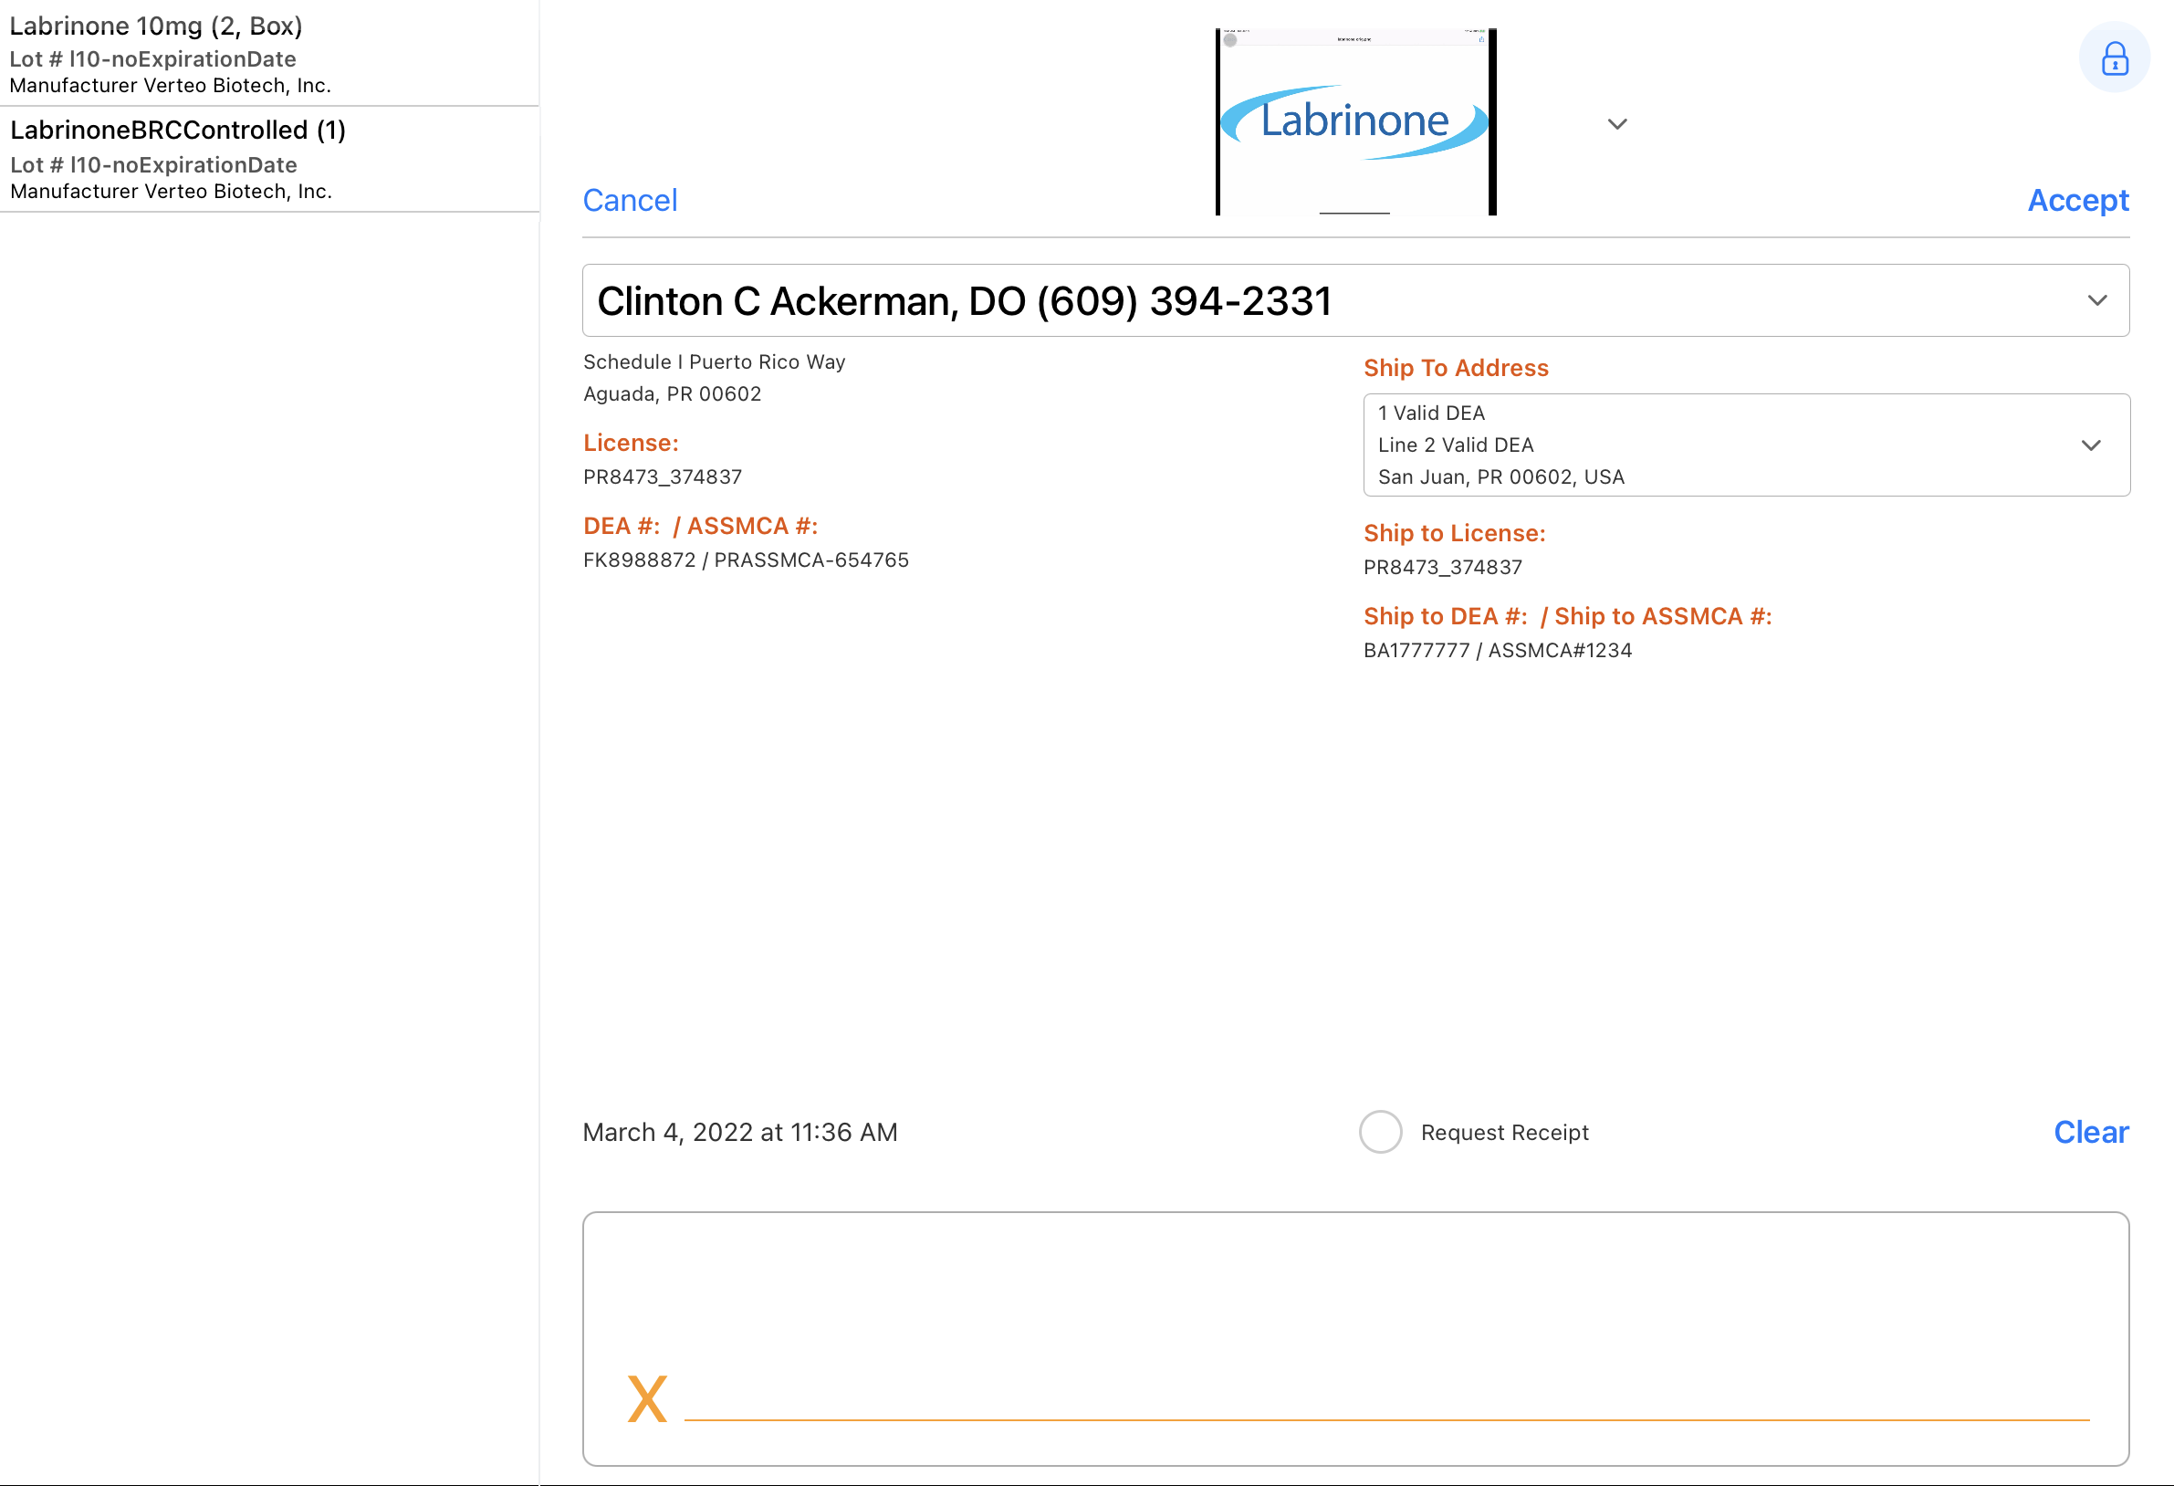Click the Schedule I Puerto Rico Way address
Viewport: 2174px width, 1486px height.
coord(714,362)
